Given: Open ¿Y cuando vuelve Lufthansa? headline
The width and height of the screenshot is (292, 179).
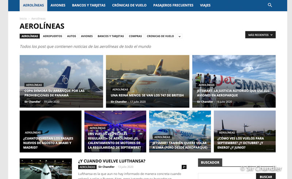Looking at the screenshot, I should point(112,161).
